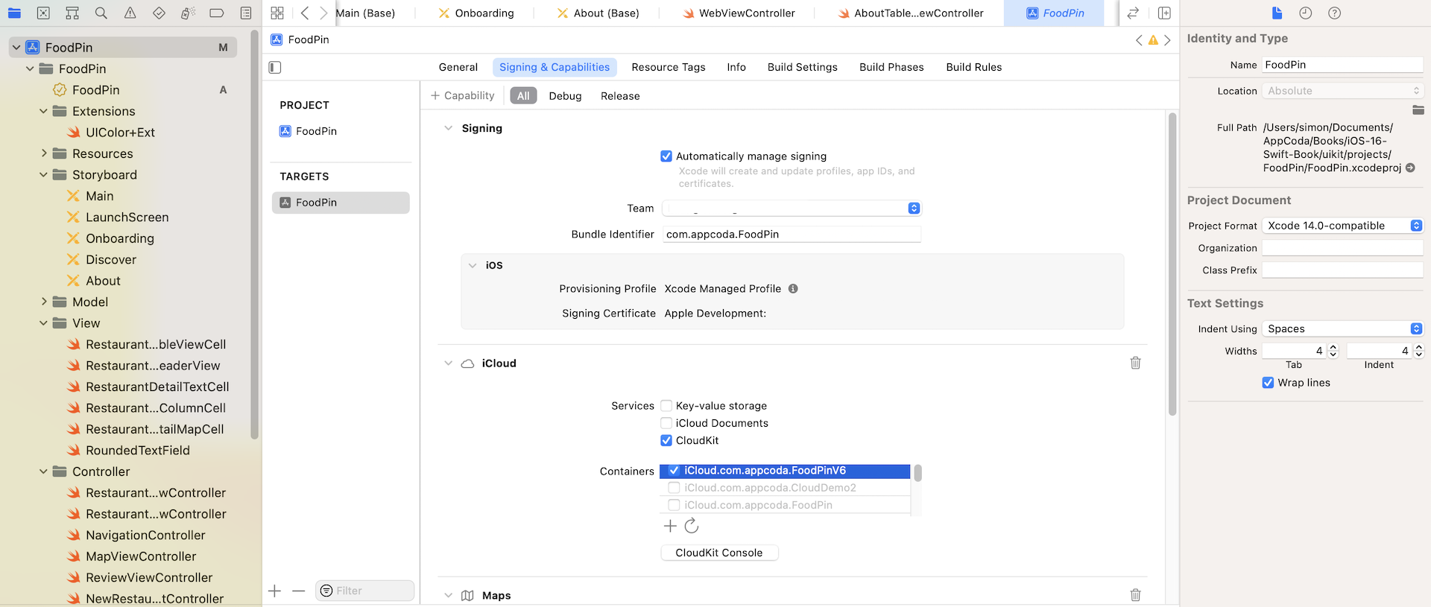1431x607 pixels.
Task: Open the Debug navigator icon
Action: [x=188, y=13]
